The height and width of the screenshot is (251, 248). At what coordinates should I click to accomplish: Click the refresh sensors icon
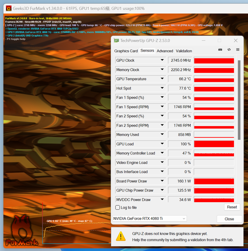click(229, 50)
